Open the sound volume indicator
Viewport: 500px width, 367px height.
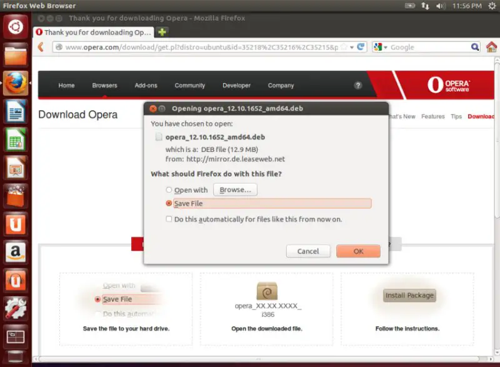point(441,6)
